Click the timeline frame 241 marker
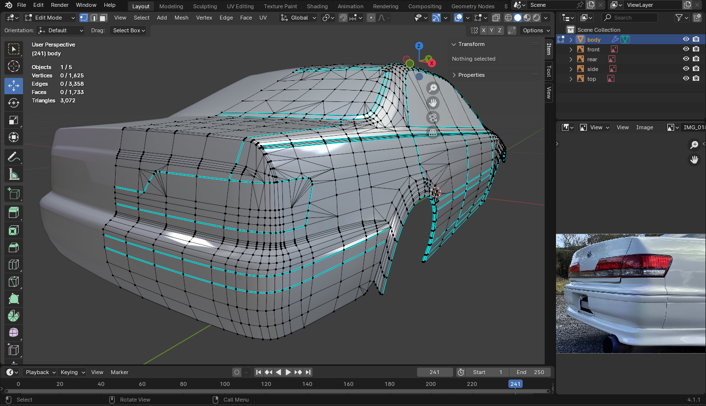This screenshot has width=706, height=406. tap(515, 384)
